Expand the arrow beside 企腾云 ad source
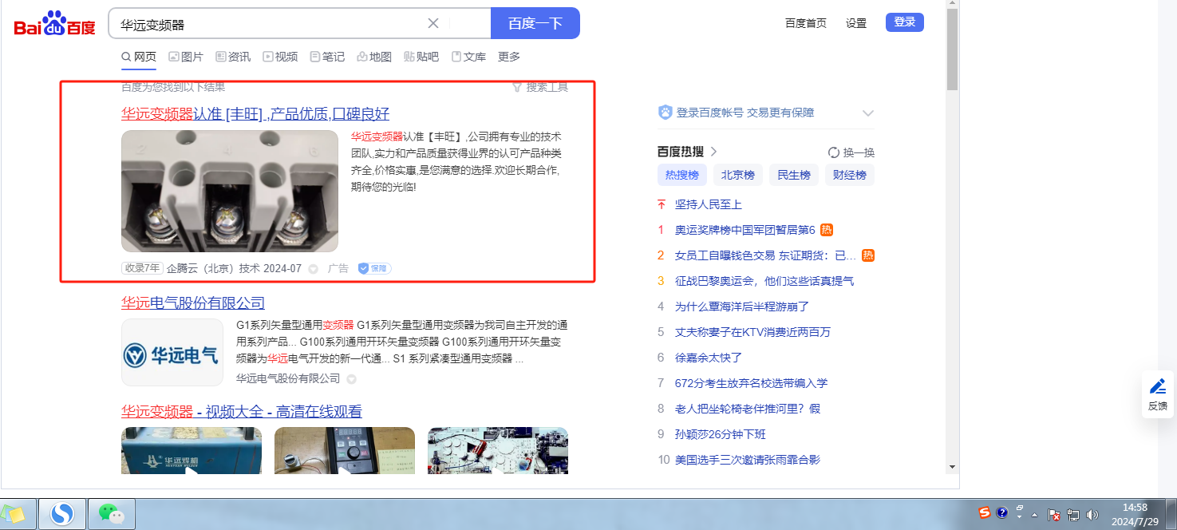This screenshot has height=530, width=1177. click(x=313, y=269)
